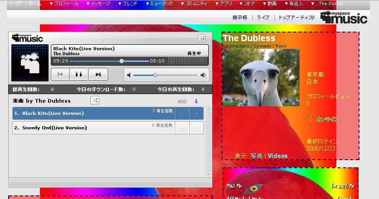Viewport: 379px width, 199px height.
Task: Mute the volume with speaker icon
Action: (129, 76)
